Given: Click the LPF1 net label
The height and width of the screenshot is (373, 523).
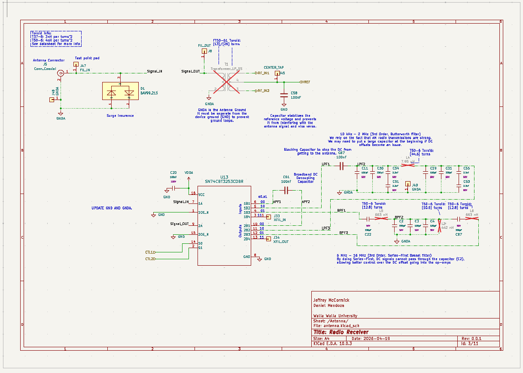Looking at the screenshot, I should (x=325, y=164).
